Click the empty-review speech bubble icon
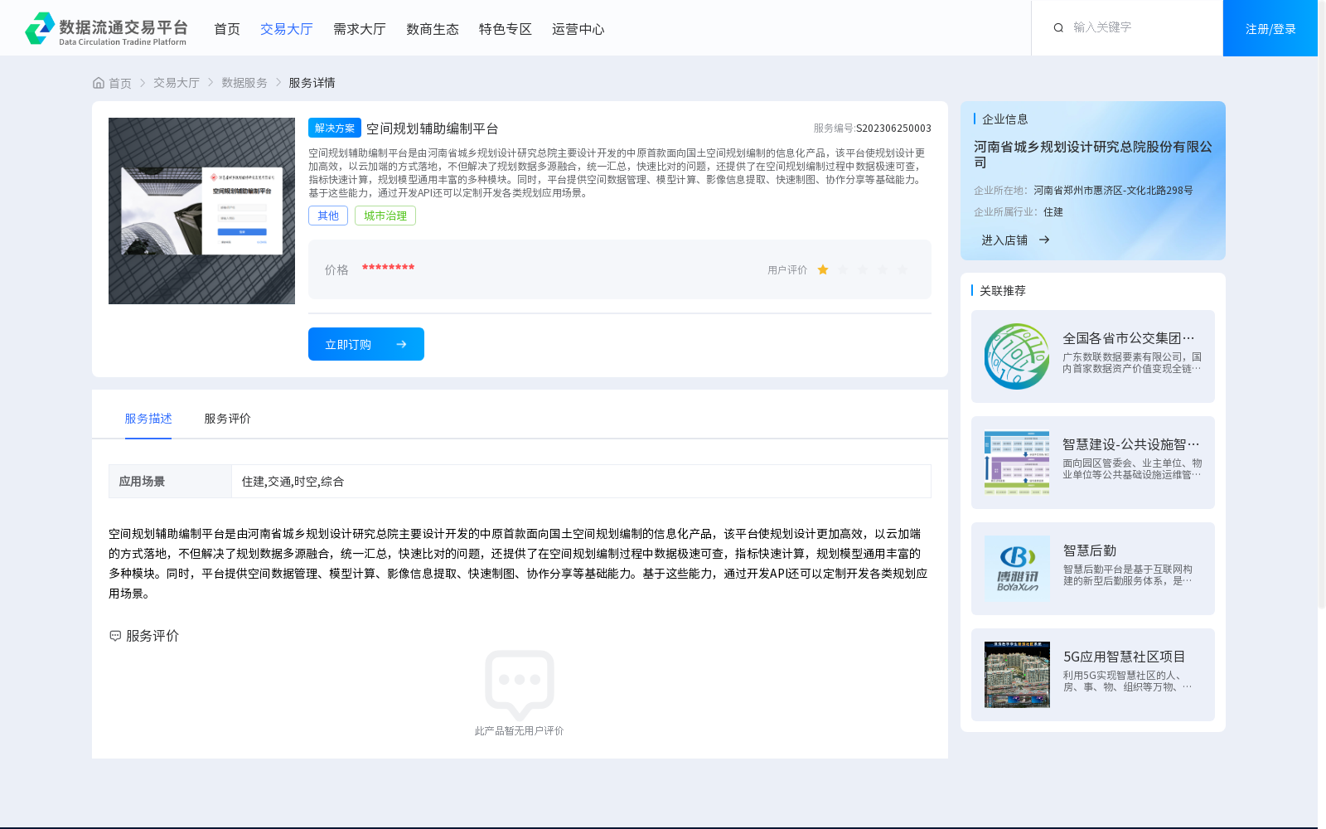The width and height of the screenshot is (1326, 829). [520, 686]
